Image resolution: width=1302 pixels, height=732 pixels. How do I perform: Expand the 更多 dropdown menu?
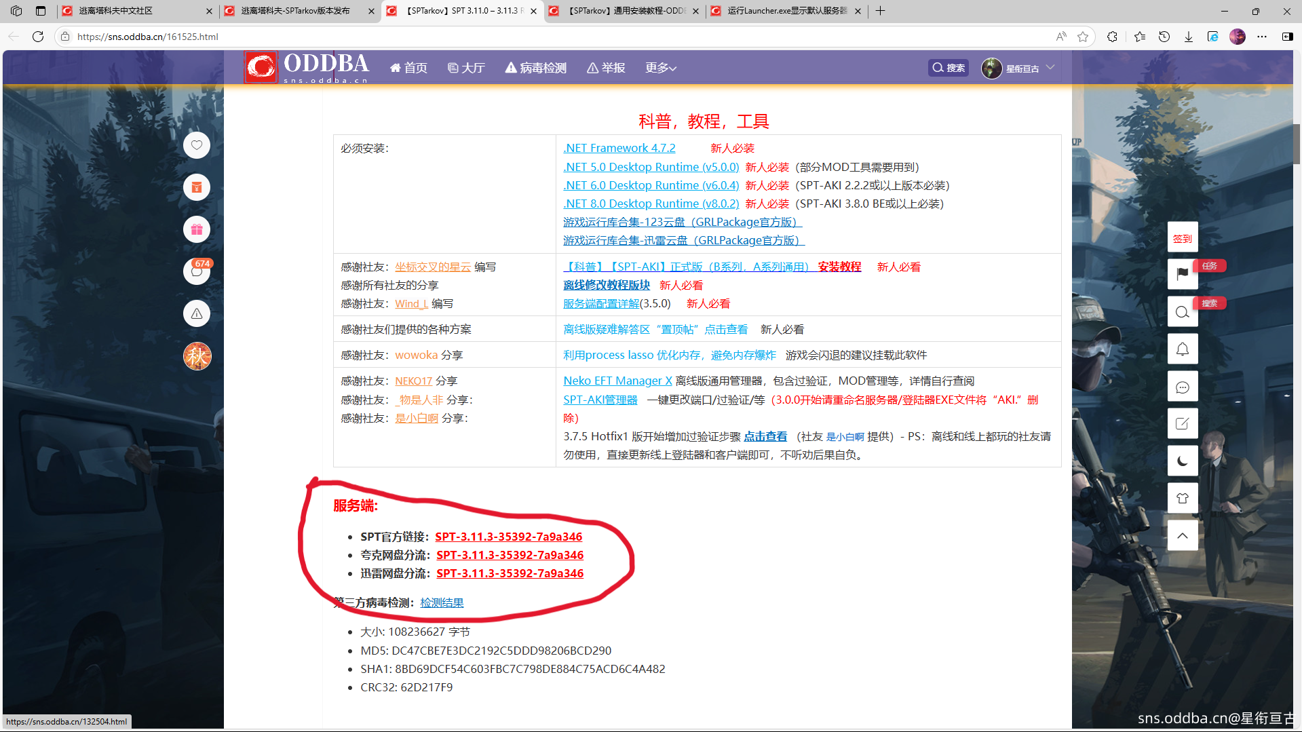tap(661, 68)
